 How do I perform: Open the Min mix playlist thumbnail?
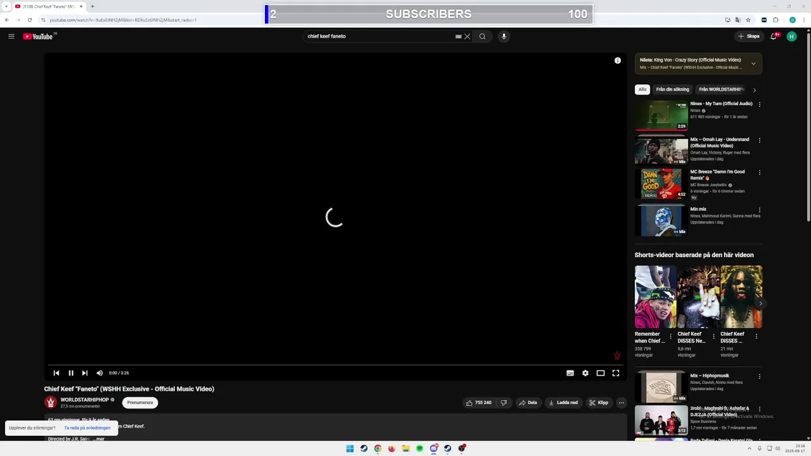coord(661,220)
